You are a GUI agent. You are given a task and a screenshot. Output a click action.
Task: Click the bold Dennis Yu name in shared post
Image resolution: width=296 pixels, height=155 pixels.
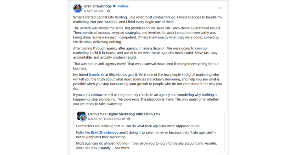tap(95, 114)
